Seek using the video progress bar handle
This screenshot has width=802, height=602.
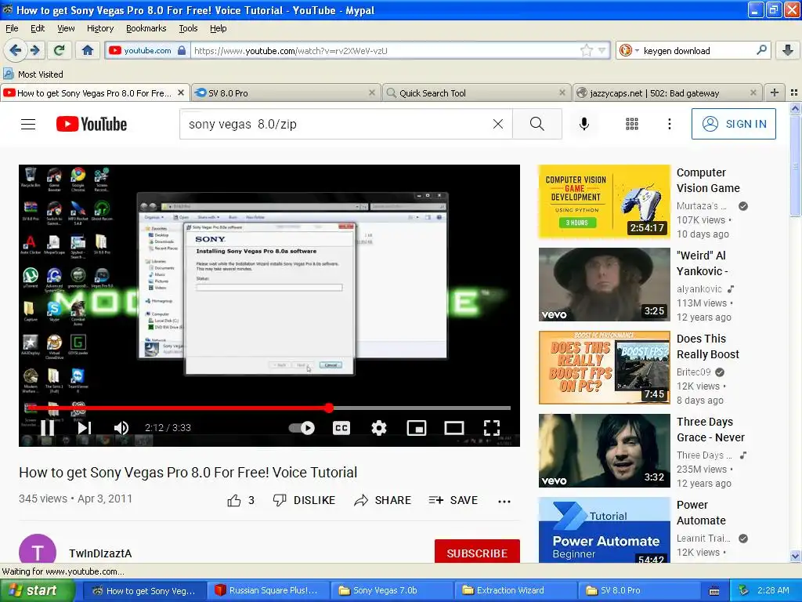click(x=329, y=408)
